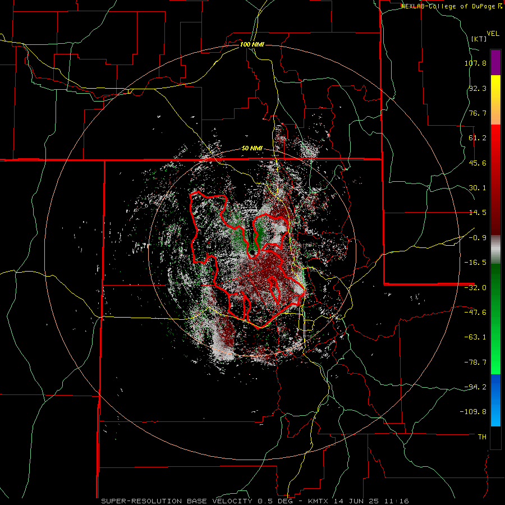Image resolution: width=505 pixels, height=505 pixels.
Task: Select the 107.8 value on velocity scale
Action: pos(475,63)
